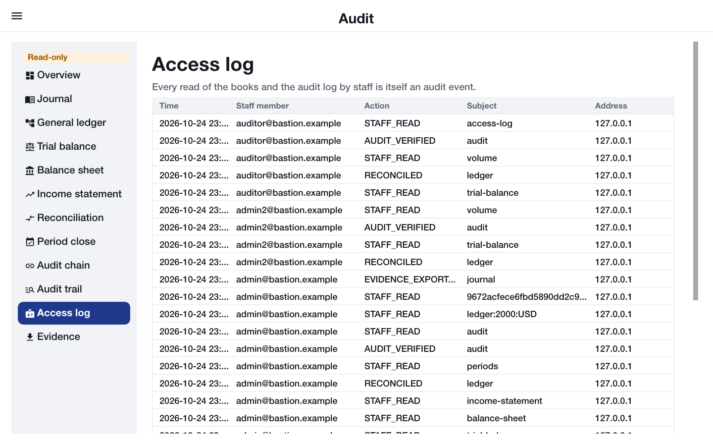Click staff member in the journal row
This screenshot has width=713, height=446.
[x=287, y=279]
